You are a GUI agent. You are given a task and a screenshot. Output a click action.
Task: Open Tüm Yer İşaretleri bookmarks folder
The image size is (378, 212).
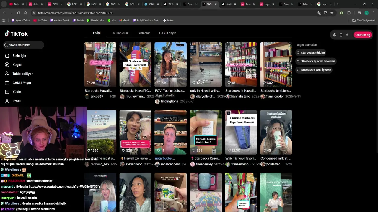tap(364, 21)
